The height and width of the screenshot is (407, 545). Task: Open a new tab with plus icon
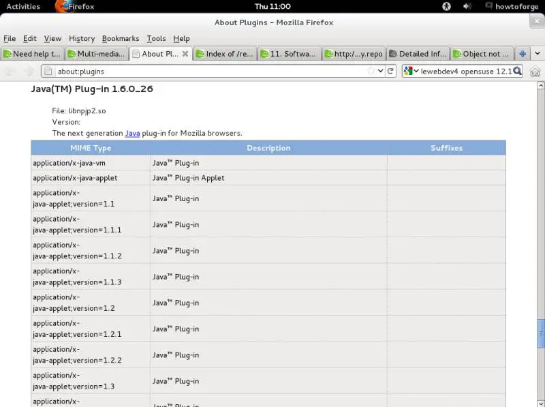click(x=522, y=54)
